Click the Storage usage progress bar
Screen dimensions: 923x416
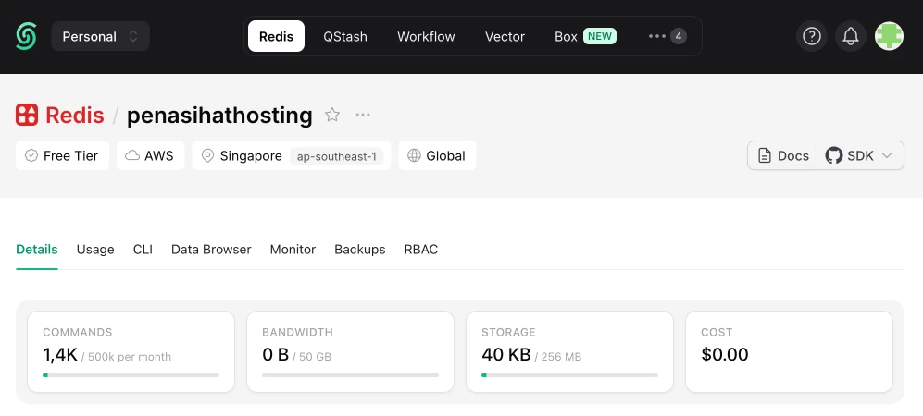pyautogui.click(x=569, y=375)
